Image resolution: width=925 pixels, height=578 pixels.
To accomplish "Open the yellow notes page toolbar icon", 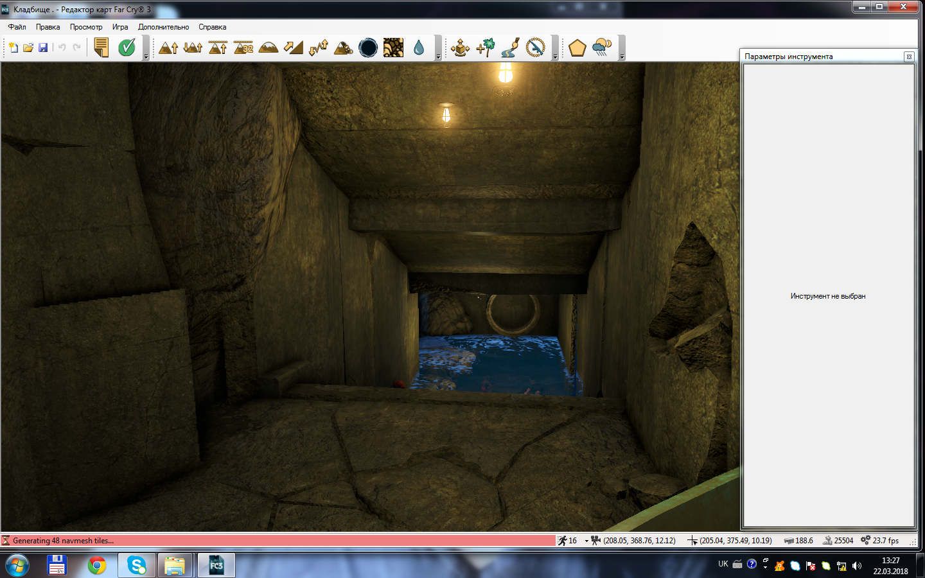I will [101, 48].
